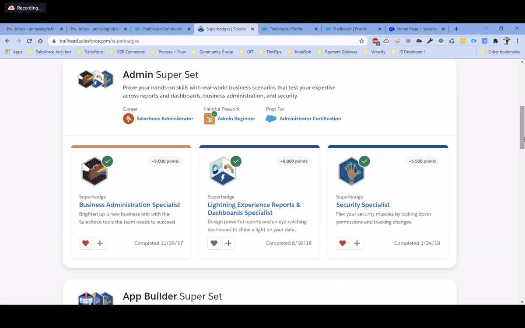Open the Chrome profile avatar
Viewport: 525px width, 328px height.
(x=507, y=41)
